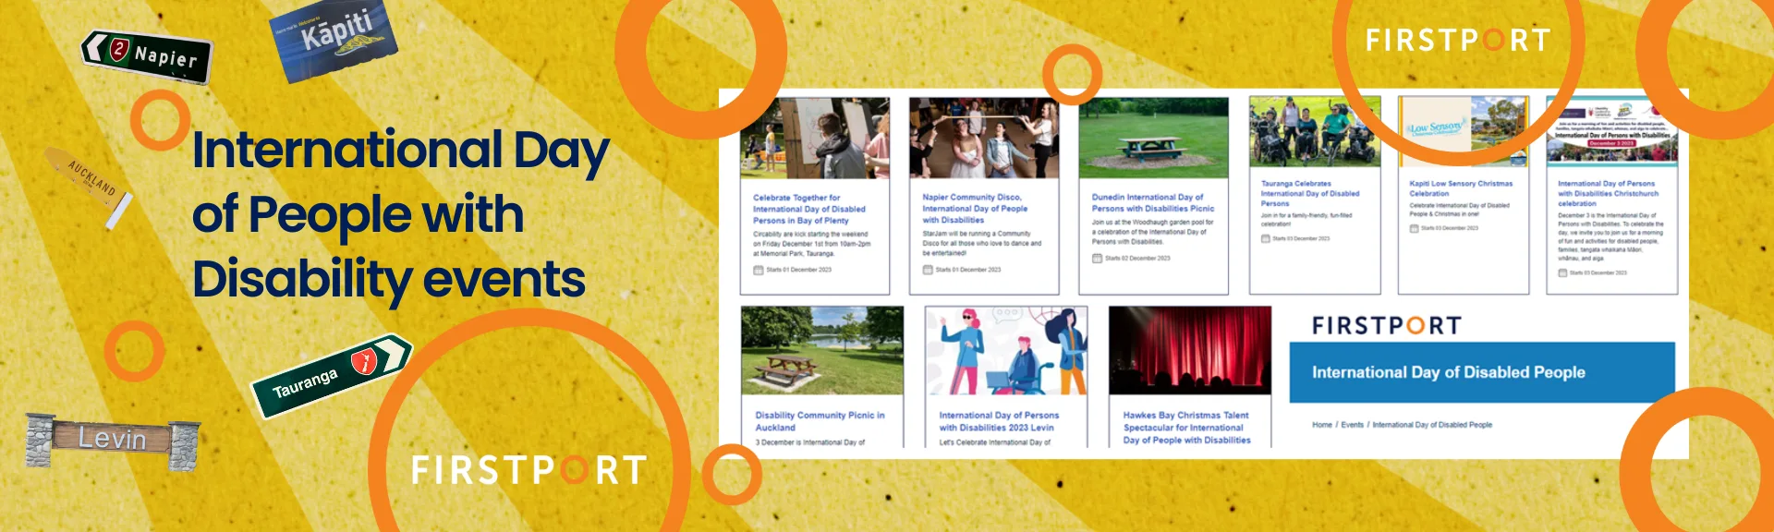Open 'Napier Community Disco' event link
The image size is (1774, 532).
click(975, 209)
